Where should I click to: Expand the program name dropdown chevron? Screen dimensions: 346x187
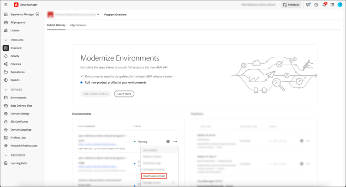coord(98,15)
